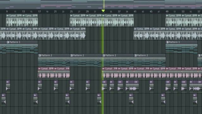Select Pattern 1 piano-roll notes clip at bar 9
202x114 pixels.
coord(22,49)
